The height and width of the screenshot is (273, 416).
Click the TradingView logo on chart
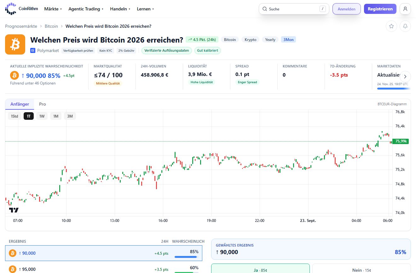coord(14,210)
